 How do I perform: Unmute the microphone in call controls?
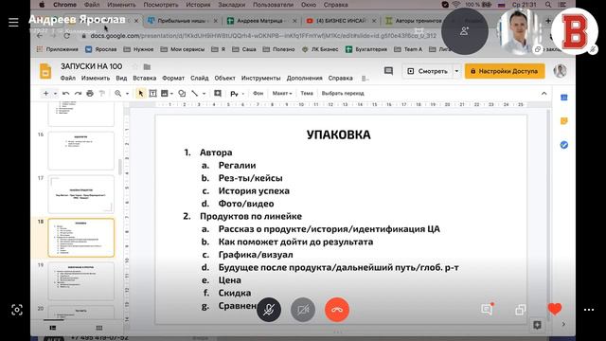[269, 310]
